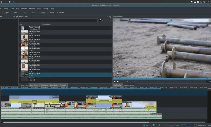The height and width of the screenshot is (127, 211).
Task: Select the Metaphysik.mp3 audio clip in the project tree
Action: [34, 27]
